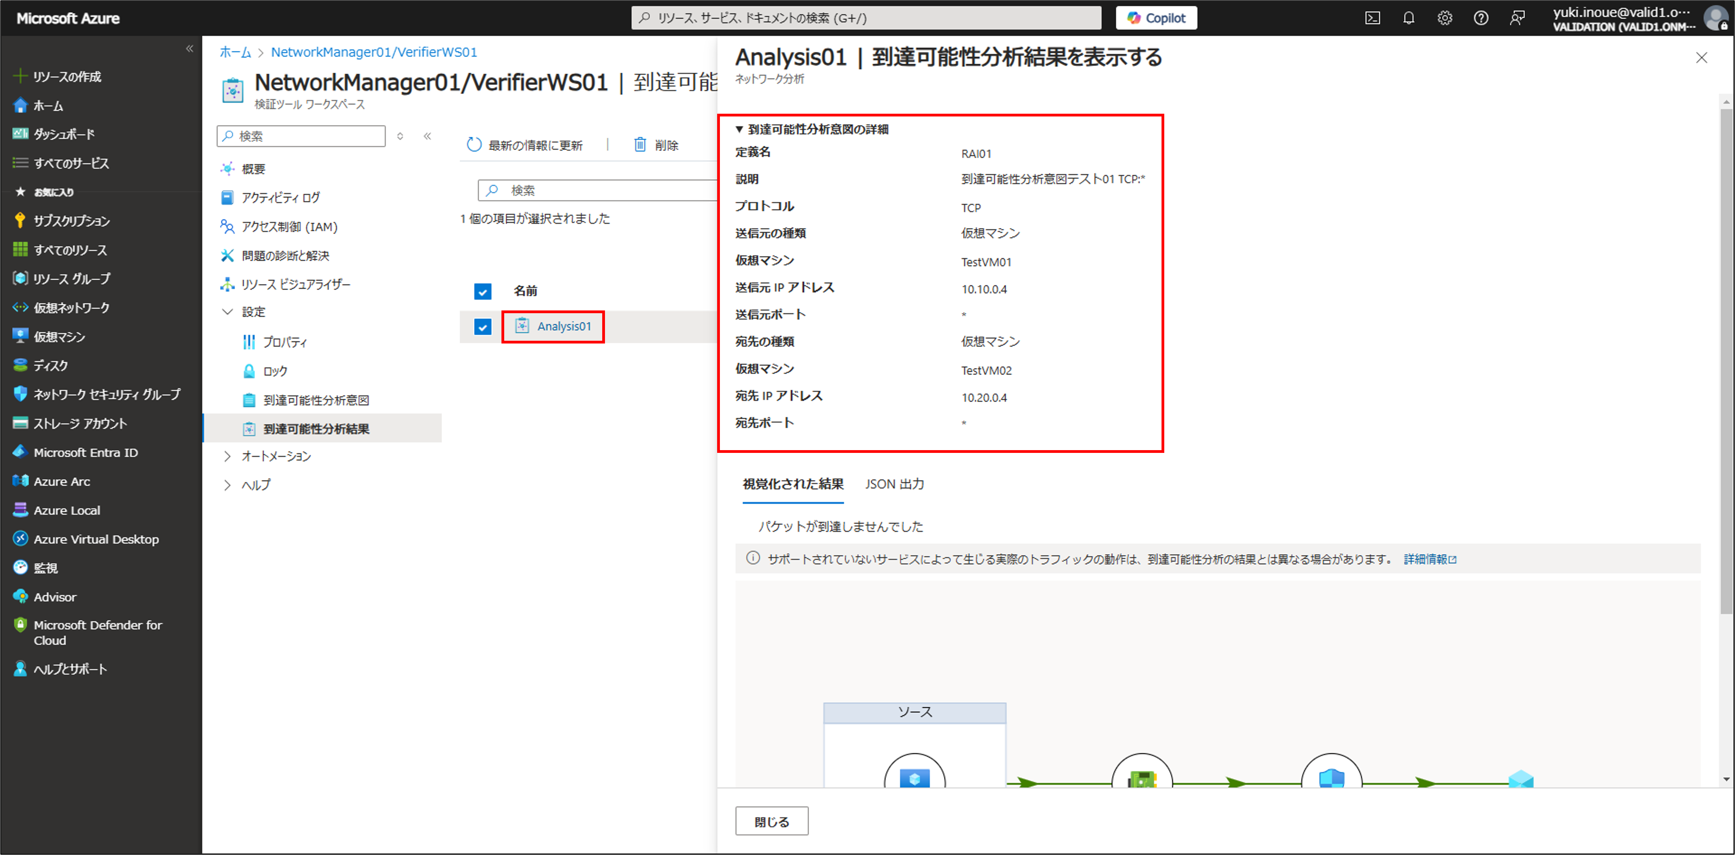Focus the global resource search field

tap(866, 18)
